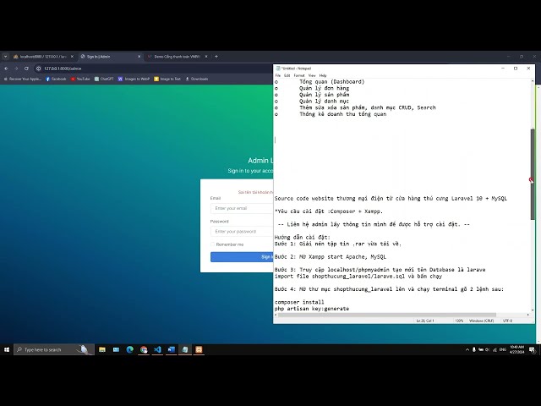The height and width of the screenshot is (406, 541).
Task: Switch to the Sign In | Admin tab
Action: [x=111, y=57]
